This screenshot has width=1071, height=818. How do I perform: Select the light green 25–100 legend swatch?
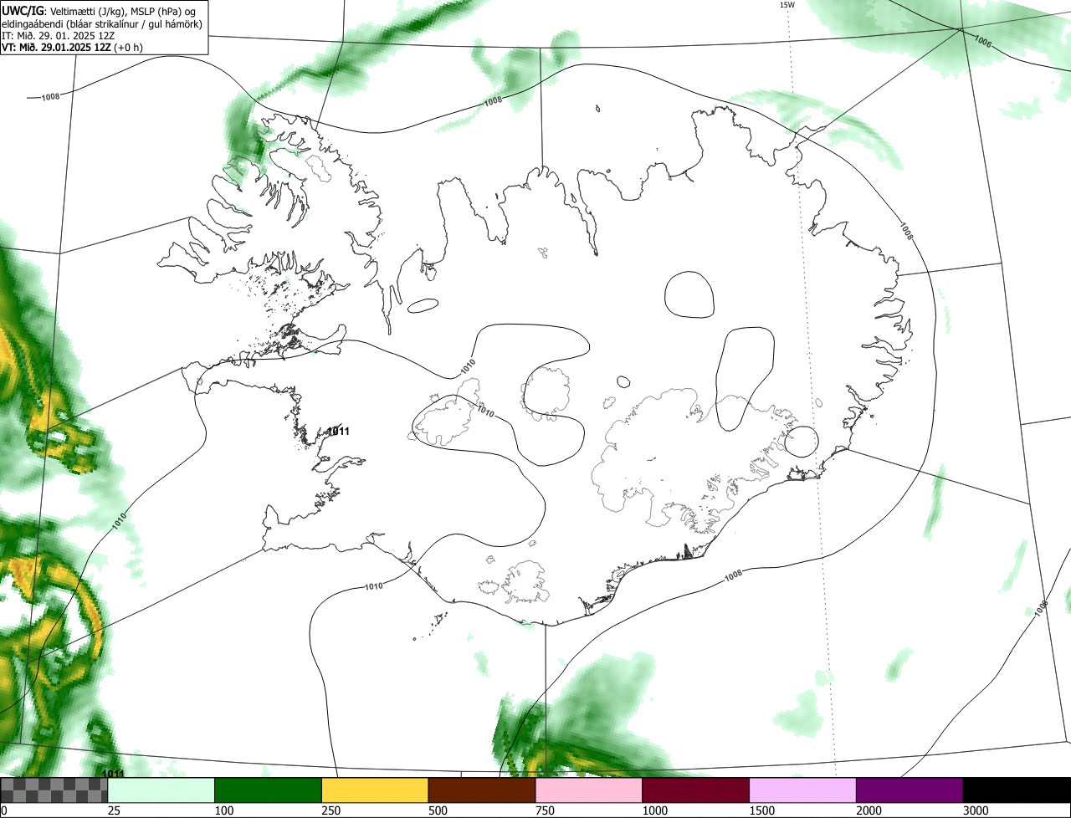161,790
